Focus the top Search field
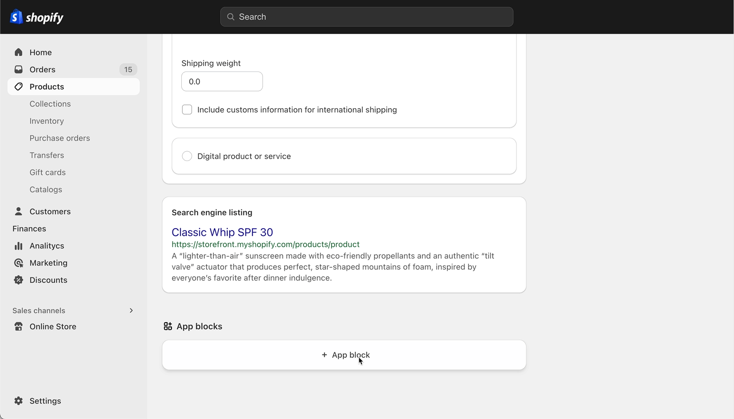 [367, 17]
